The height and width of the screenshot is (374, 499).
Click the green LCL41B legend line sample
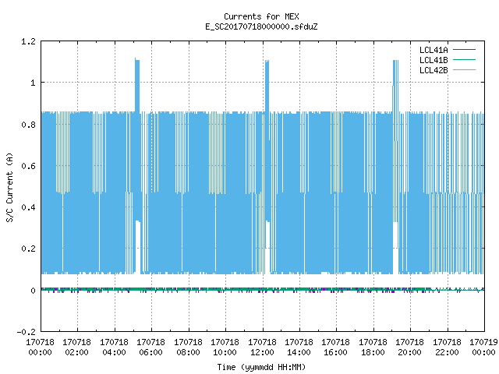pos(464,60)
